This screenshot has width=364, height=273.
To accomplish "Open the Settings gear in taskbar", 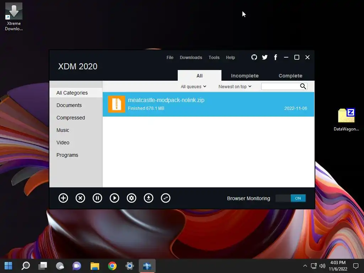I will [129, 266].
